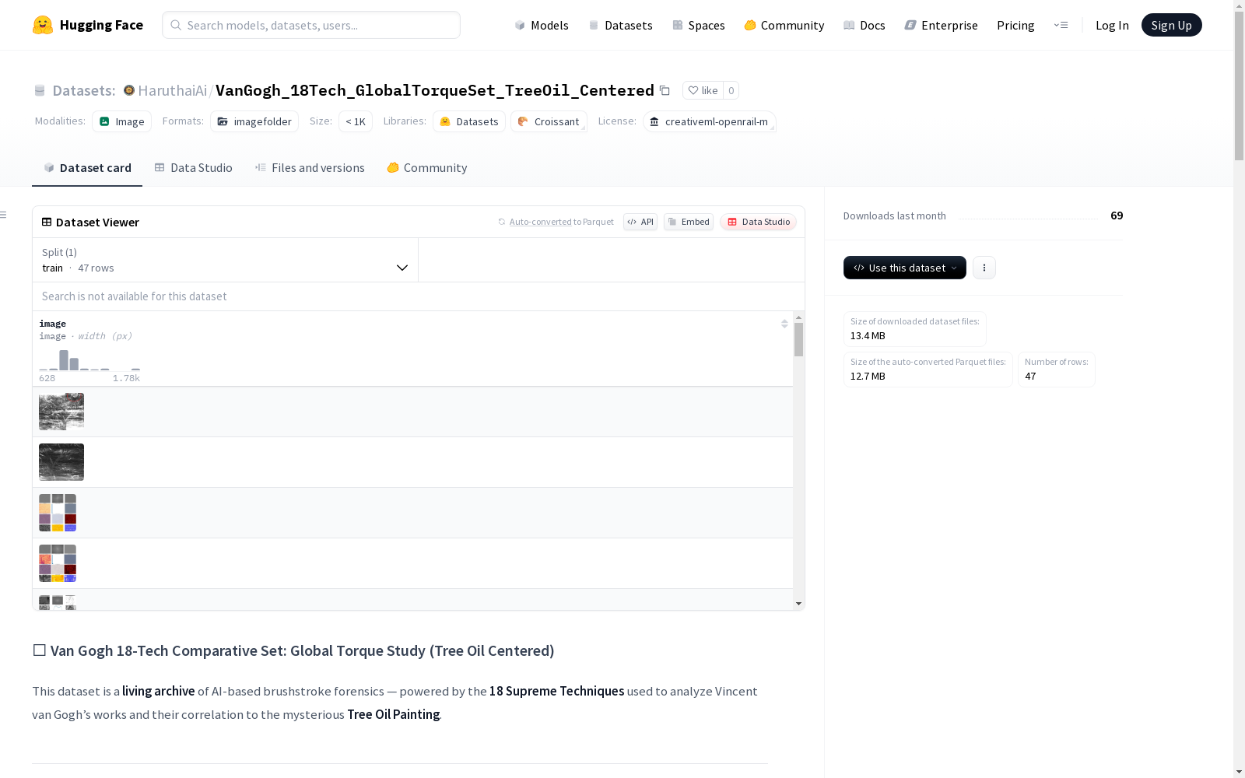Screen dimensions: 1245x778
Task: Open the extra navigation menu icon
Action: [1061, 25]
